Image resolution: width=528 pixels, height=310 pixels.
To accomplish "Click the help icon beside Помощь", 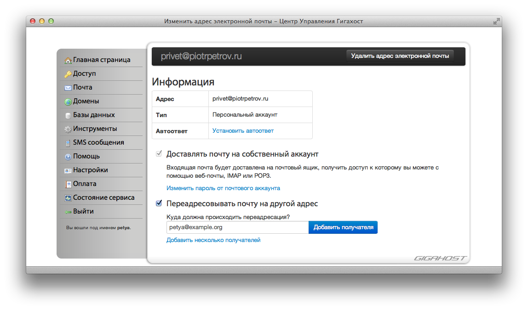I will coord(68,157).
